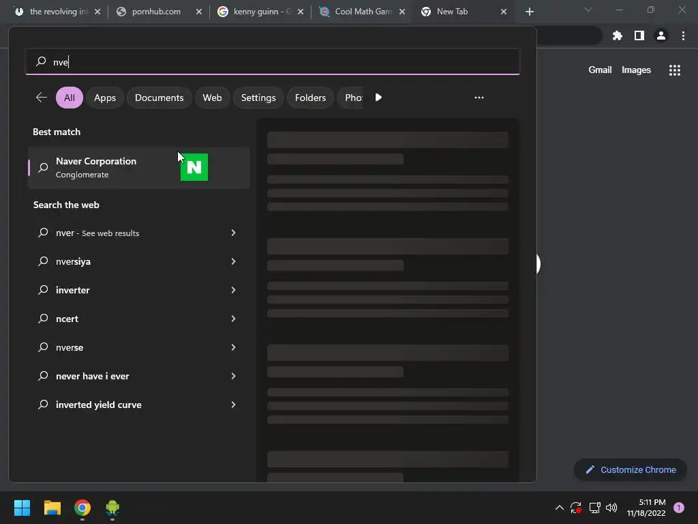This screenshot has width=698, height=524.
Task: Open the Android app taskbar icon
Action: click(x=112, y=508)
